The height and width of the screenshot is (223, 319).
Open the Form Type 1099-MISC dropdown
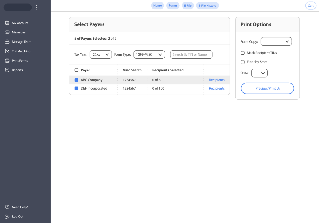pyautogui.click(x=149, y=54)
